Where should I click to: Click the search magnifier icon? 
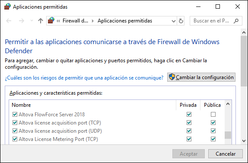pos(236,21)
